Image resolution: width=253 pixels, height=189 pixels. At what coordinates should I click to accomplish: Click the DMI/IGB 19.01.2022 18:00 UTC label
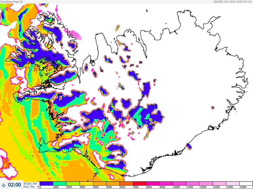pyautogui.click(x=232, y=2)
